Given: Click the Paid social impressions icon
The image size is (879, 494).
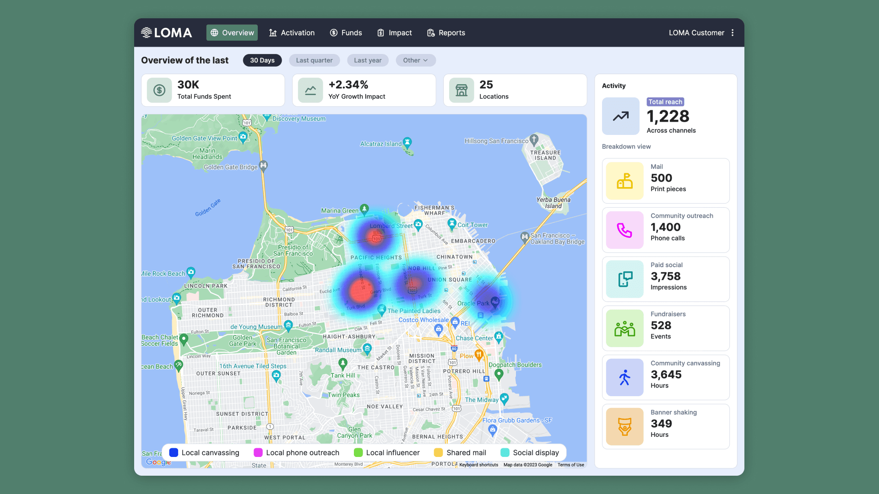Looking at the screenshot, I should [x=624, y=279].
